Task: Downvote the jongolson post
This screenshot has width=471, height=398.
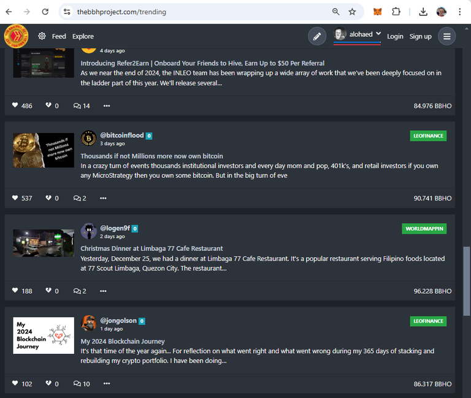Action: [48, 383]
